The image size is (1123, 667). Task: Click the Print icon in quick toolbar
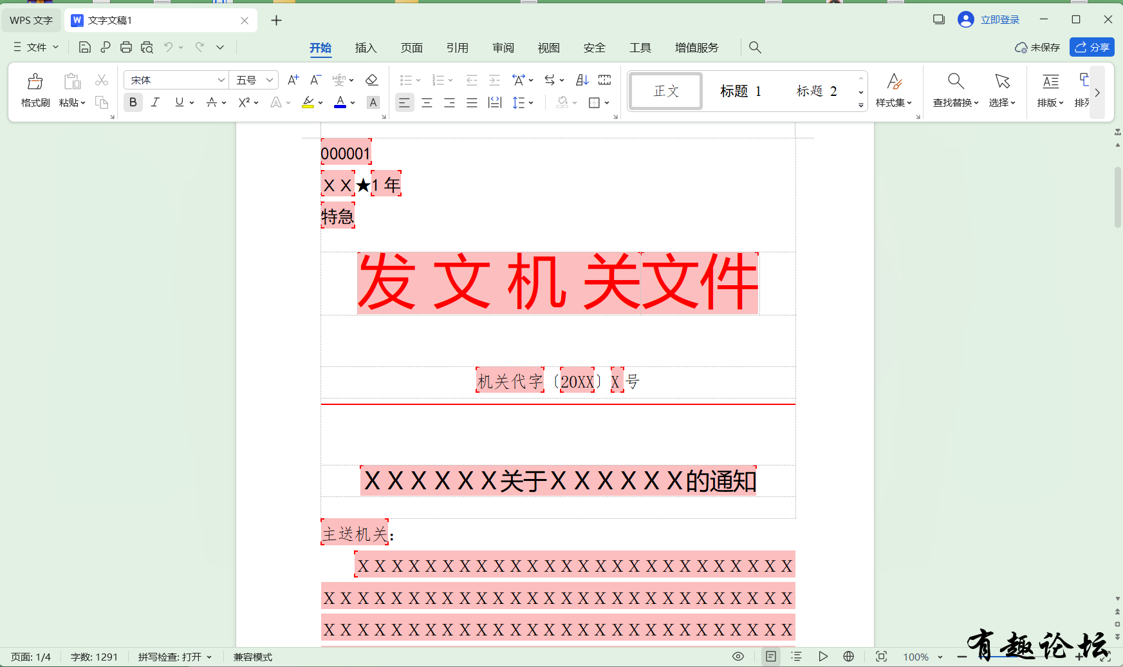pos(126,47)
